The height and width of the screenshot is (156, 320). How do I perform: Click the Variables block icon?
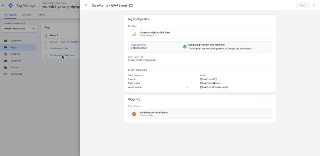click(x=6, y=61)
